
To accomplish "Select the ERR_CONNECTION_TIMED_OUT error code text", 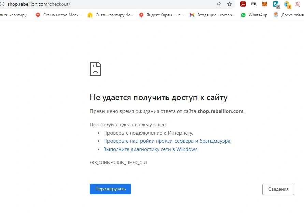I will click(118, 162).
